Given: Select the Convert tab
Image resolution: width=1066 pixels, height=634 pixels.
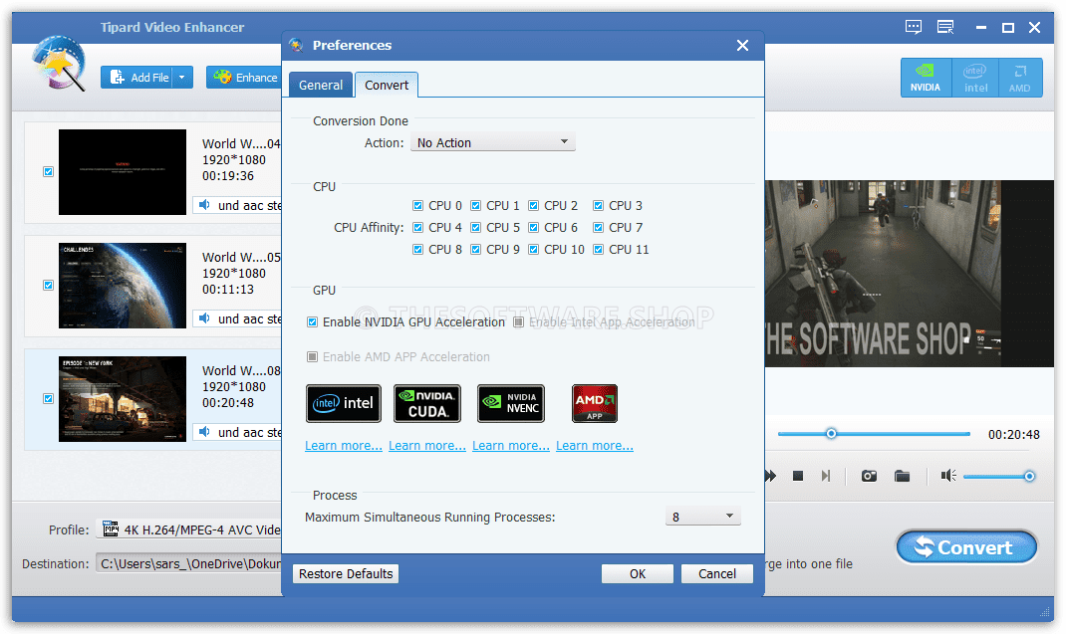Looking at the screenshot, I should pyautogui.click(x=387, y=85).
